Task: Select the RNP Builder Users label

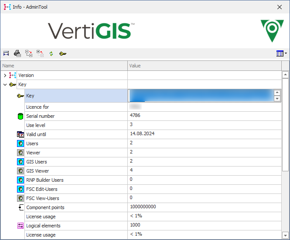Action: click(x=45, y=180)
